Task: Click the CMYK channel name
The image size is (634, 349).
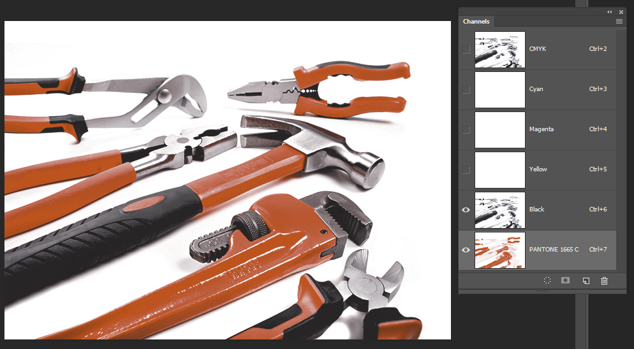Action: pos(537,49)
